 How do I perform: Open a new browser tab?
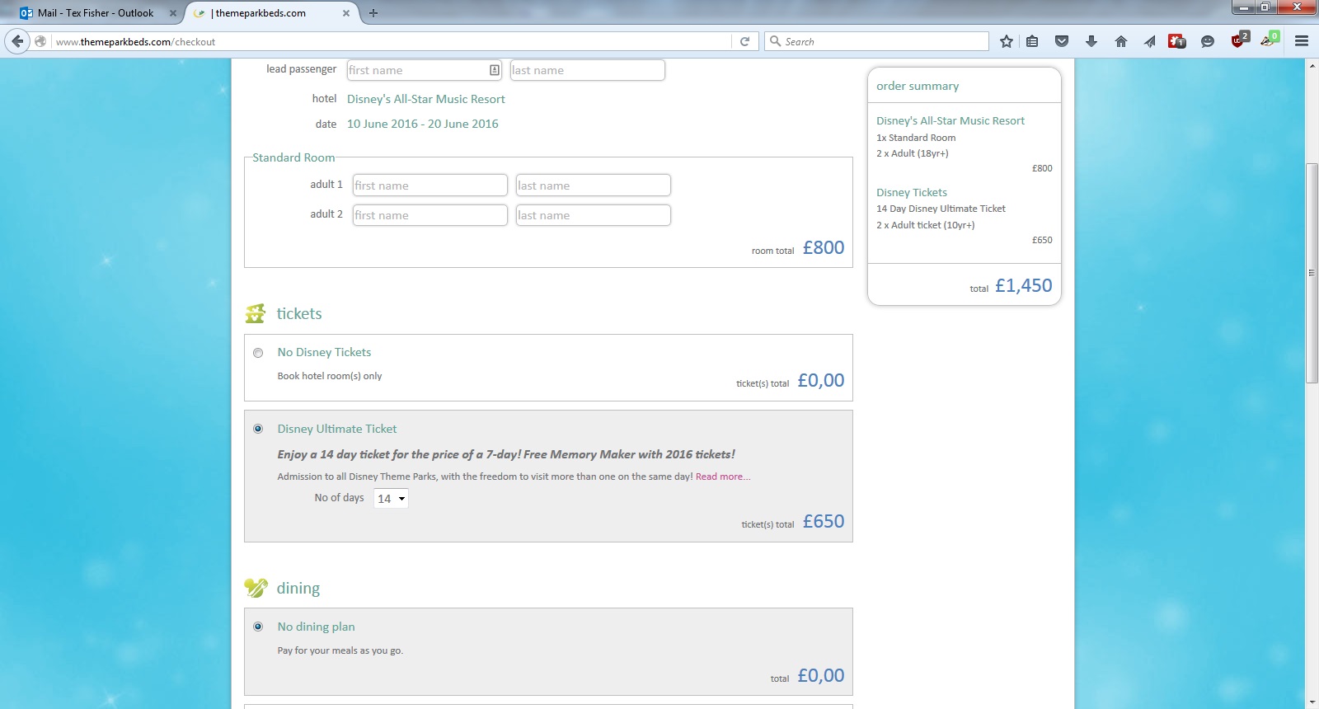pyautogui.click(x=373, y=13)
